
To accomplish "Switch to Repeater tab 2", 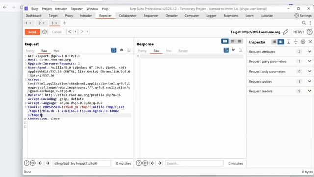I will click(x=41, y=23).
